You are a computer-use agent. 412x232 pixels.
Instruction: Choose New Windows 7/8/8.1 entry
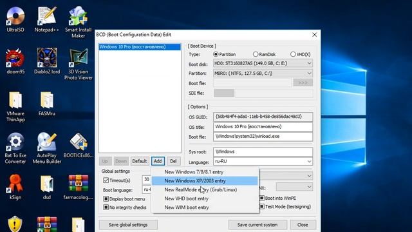click(205, 172)
